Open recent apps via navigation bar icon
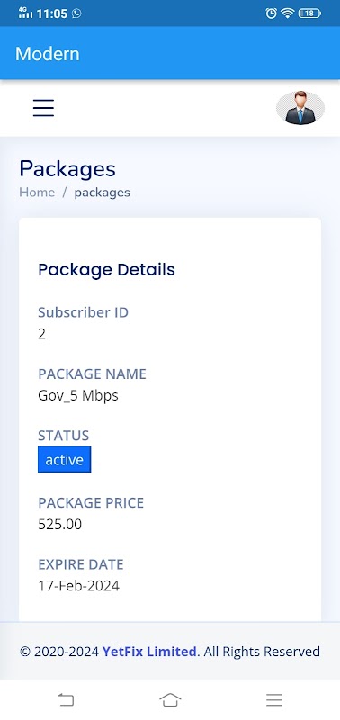340x720 pixels. pyautogui.click(x=274, y=700)
